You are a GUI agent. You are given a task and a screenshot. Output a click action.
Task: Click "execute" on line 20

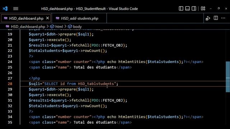click(57, 40)
